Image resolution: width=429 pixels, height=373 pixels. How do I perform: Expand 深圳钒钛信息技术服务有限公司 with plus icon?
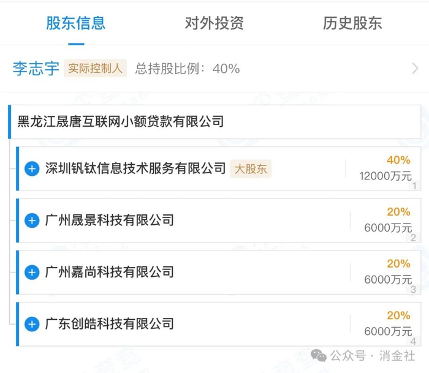tap(32, 168)
